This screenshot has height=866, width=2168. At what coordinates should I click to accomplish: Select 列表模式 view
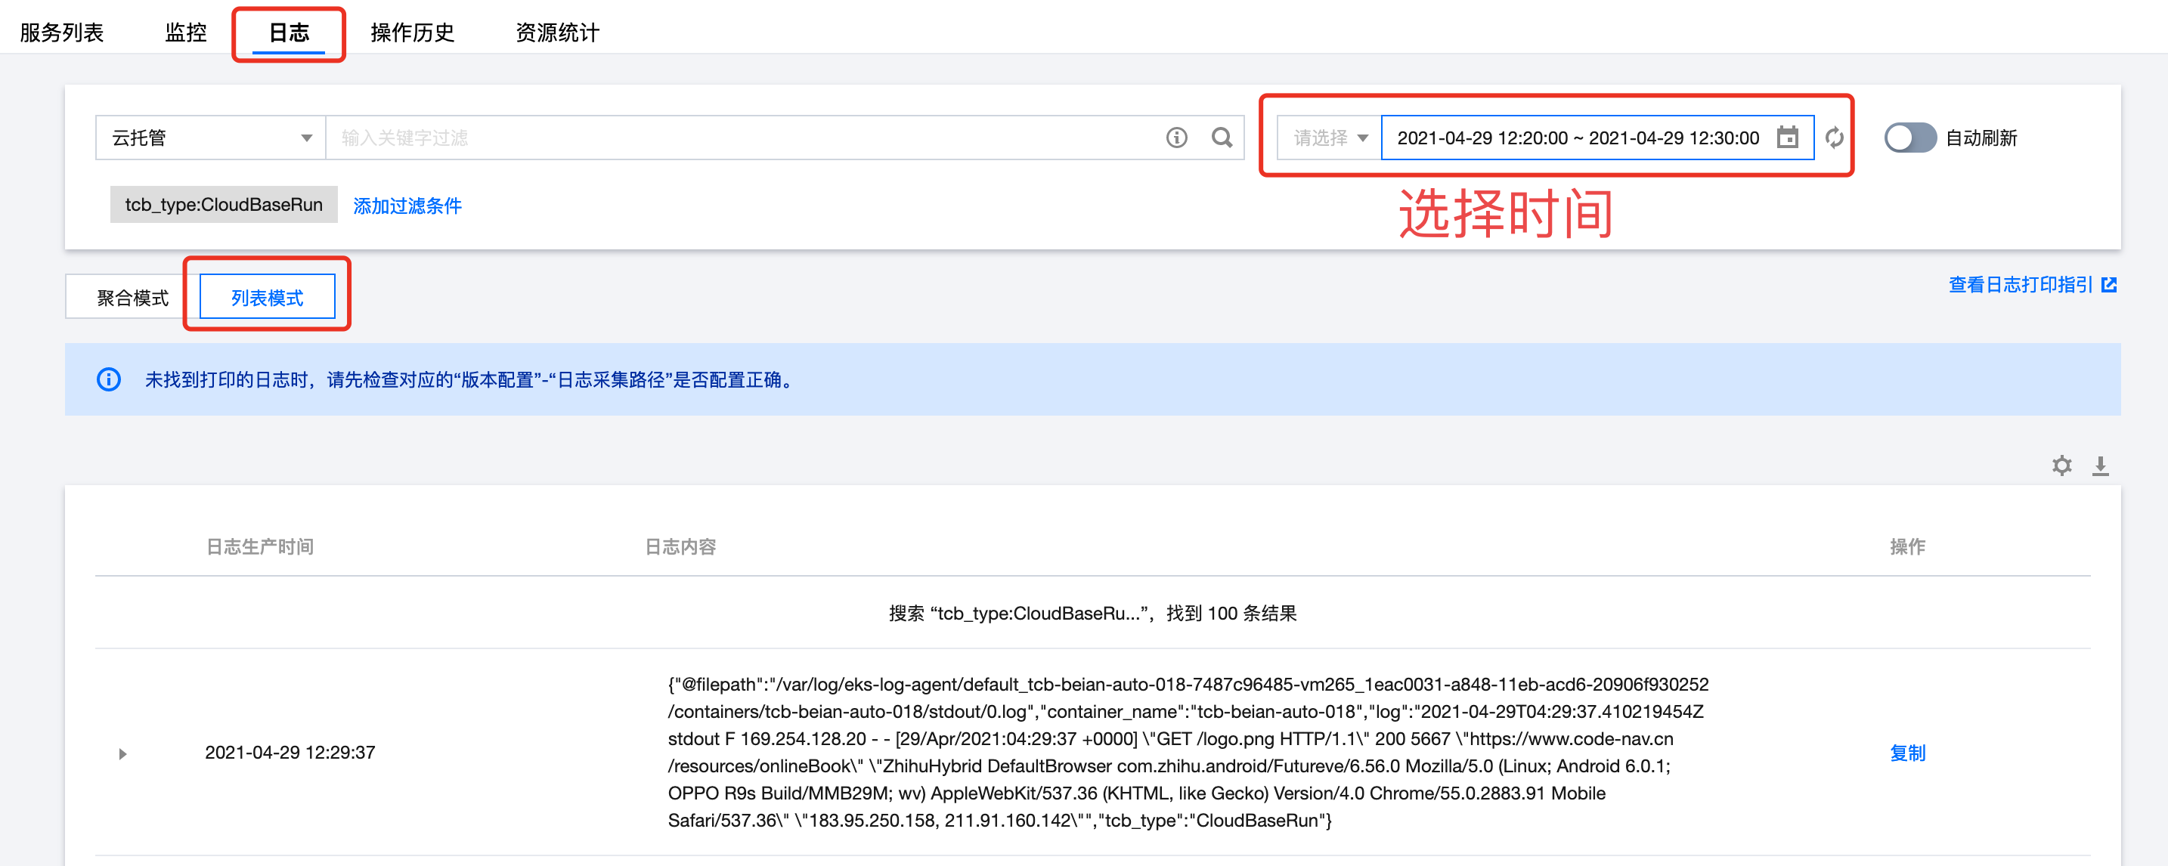267,298
